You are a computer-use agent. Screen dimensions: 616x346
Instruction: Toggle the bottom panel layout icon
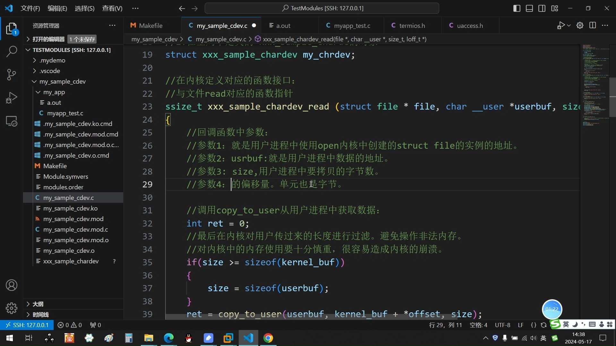(529, 8)
